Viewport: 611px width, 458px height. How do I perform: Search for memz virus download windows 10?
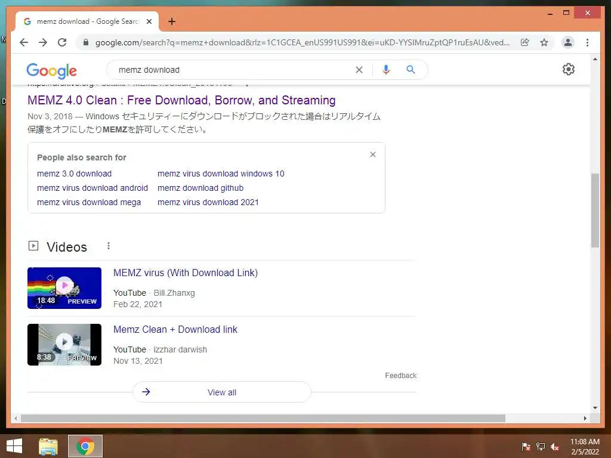221,174
